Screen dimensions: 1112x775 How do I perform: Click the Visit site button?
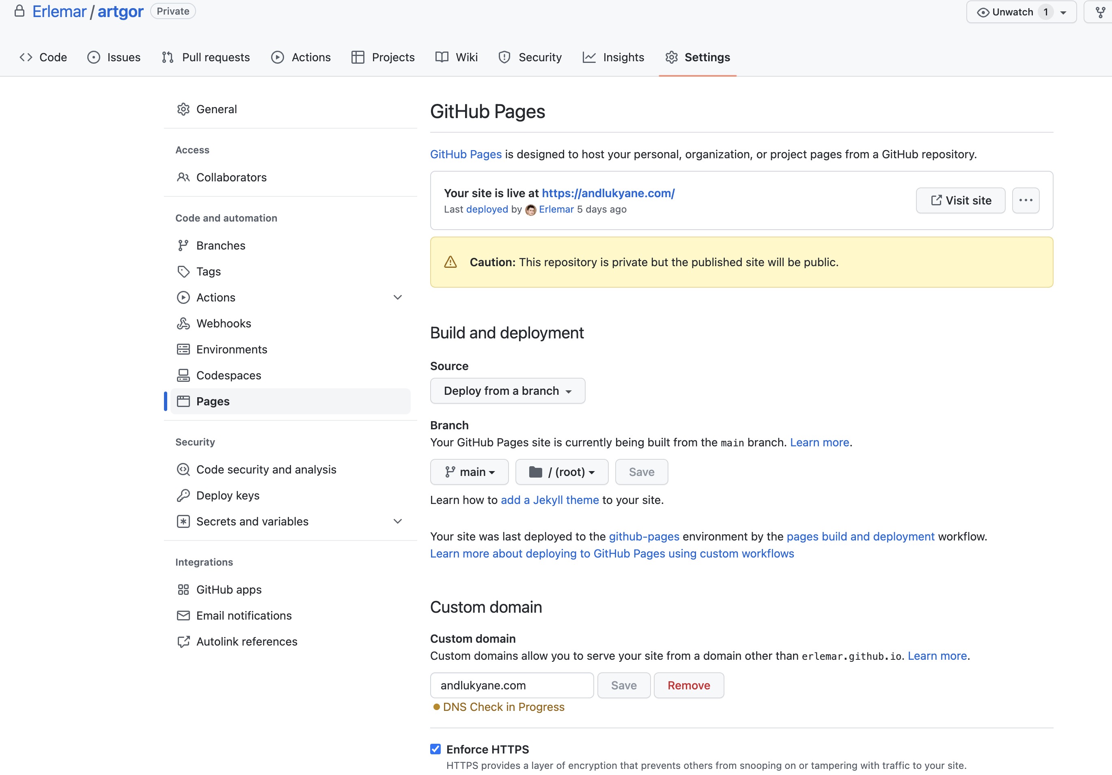click(960, 200)
